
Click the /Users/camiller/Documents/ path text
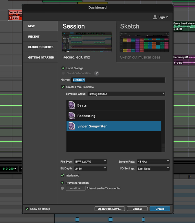click(103, 188)
